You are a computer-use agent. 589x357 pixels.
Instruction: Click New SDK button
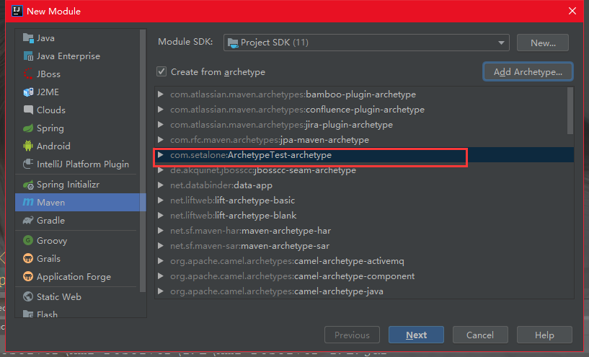pyautogui.click(x=543, y=43)
